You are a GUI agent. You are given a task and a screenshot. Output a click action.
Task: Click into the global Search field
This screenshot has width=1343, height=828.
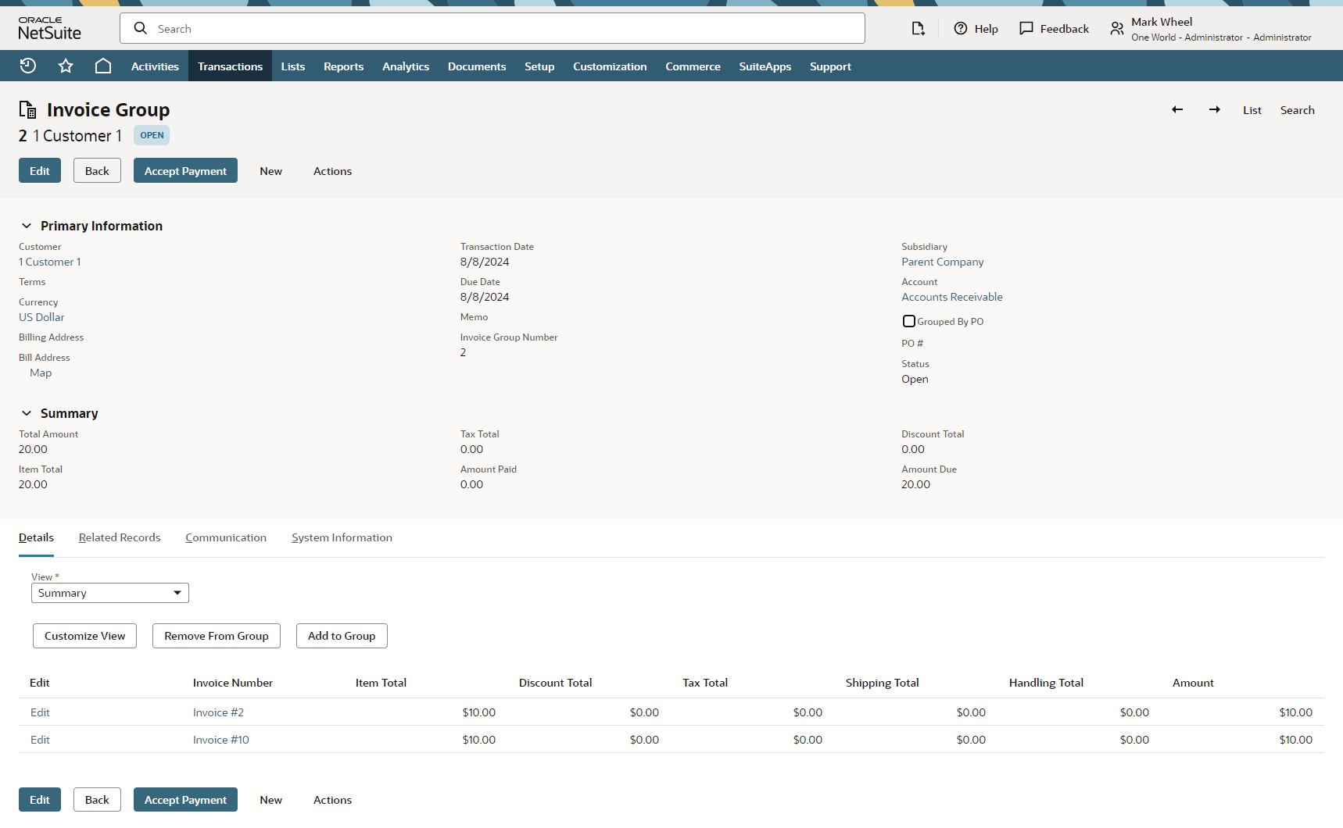[492, 28]
